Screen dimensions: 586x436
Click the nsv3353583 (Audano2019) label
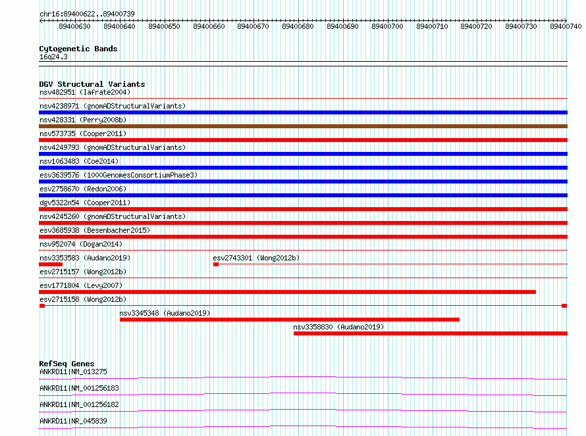coord(85,258)
